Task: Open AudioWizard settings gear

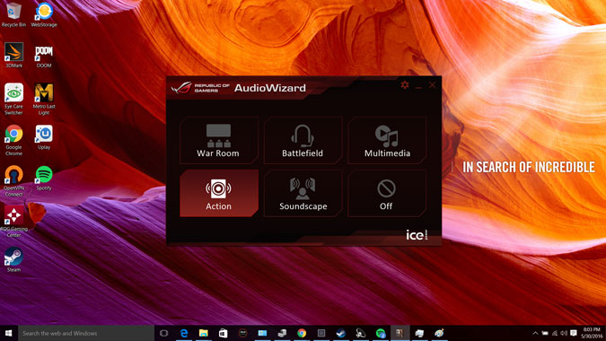Action: click(405, 85)
